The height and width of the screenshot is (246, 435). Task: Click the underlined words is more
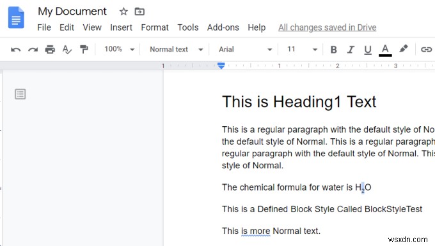coord(255,231)
